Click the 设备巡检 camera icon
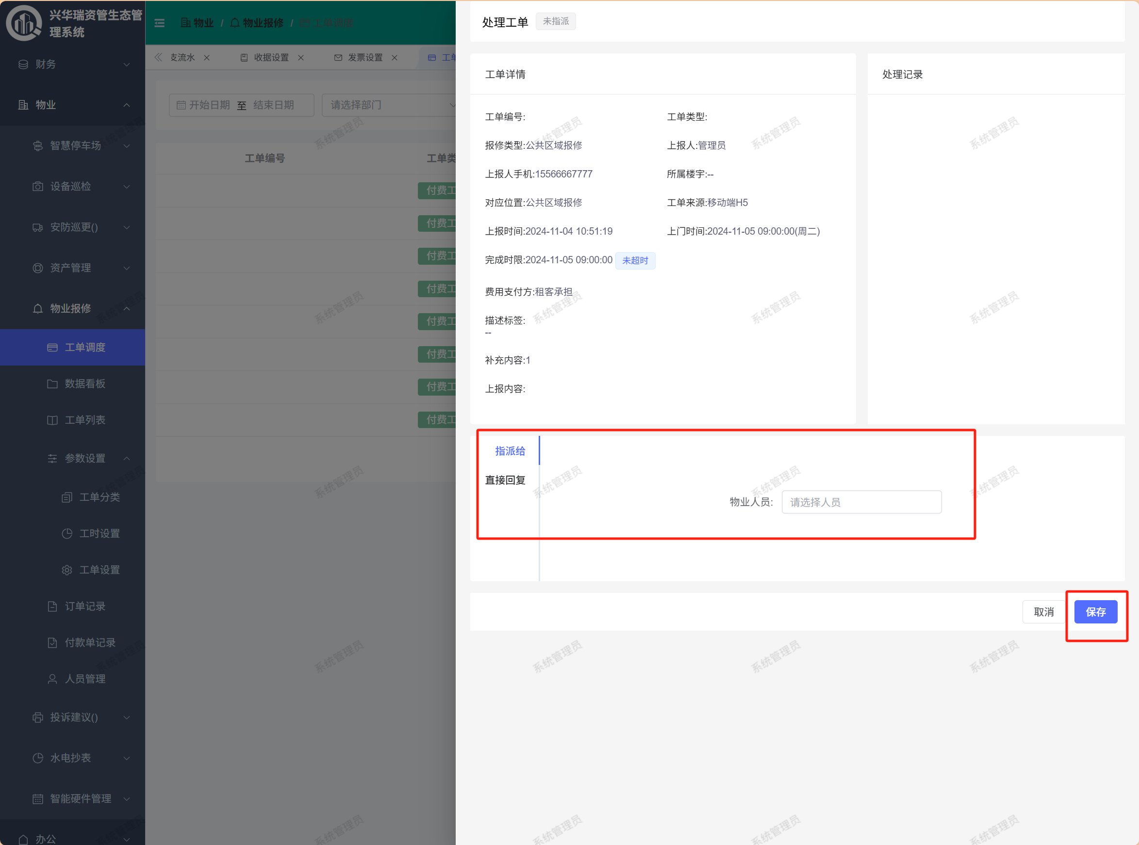The image size is (1139, 845). pyautogui.click(x=38, y=186)
